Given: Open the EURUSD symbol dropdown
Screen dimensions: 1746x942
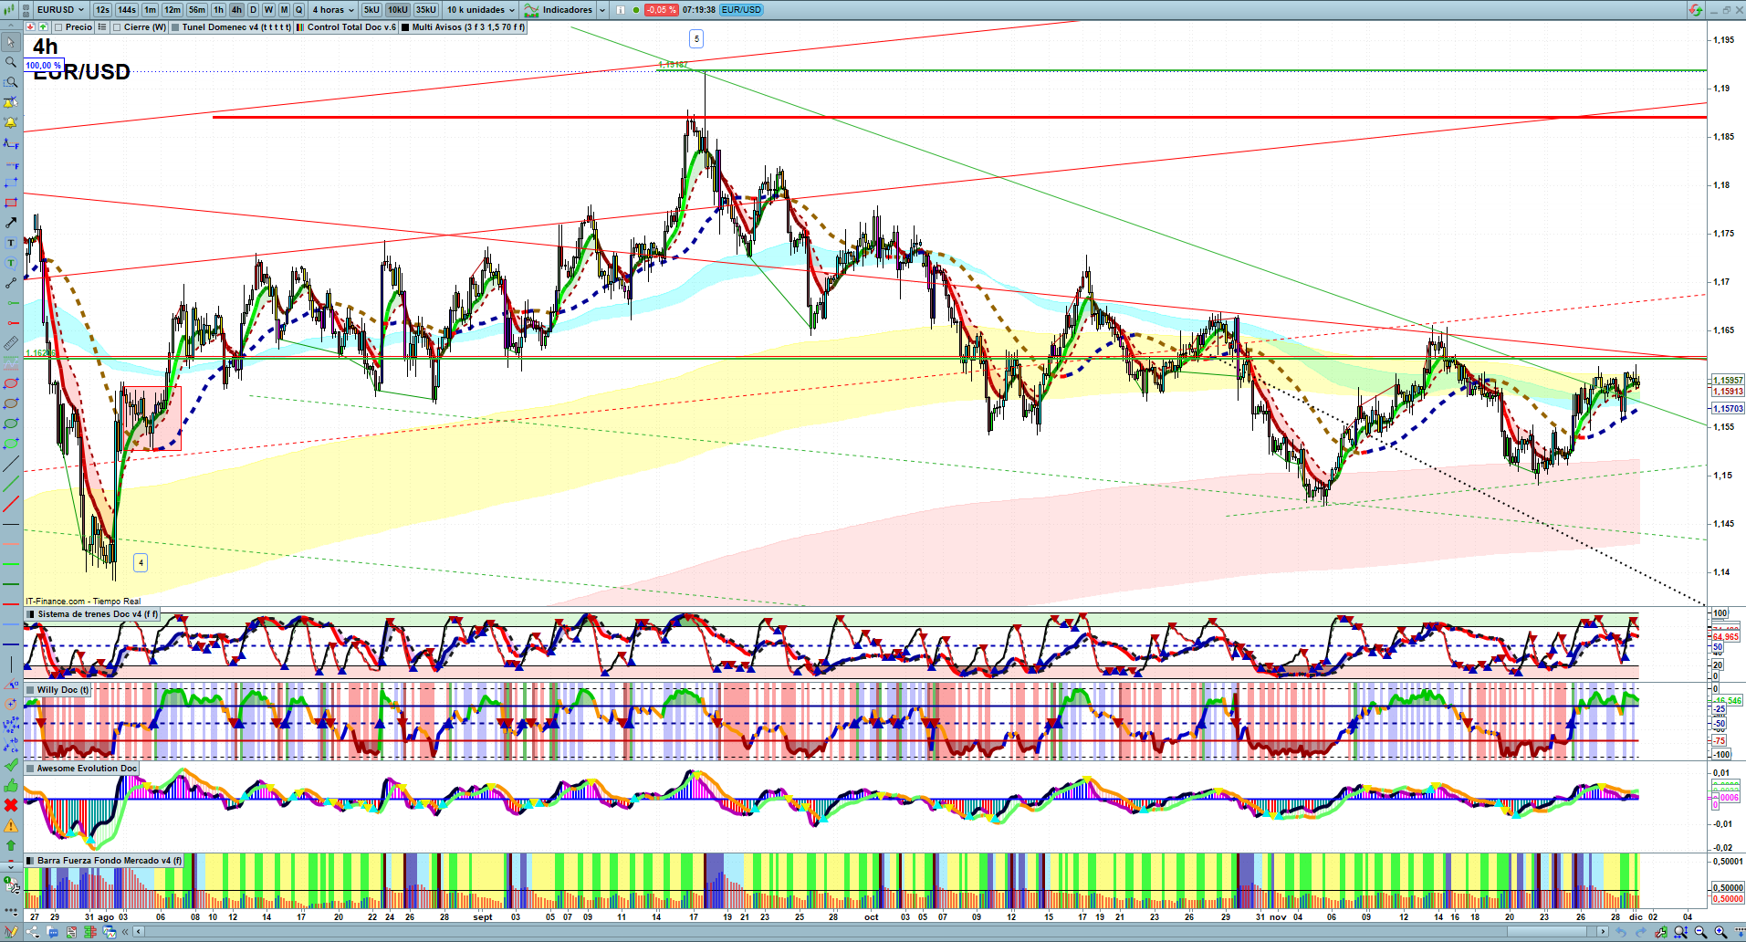Looking at the screenshot, I should 60,10.
